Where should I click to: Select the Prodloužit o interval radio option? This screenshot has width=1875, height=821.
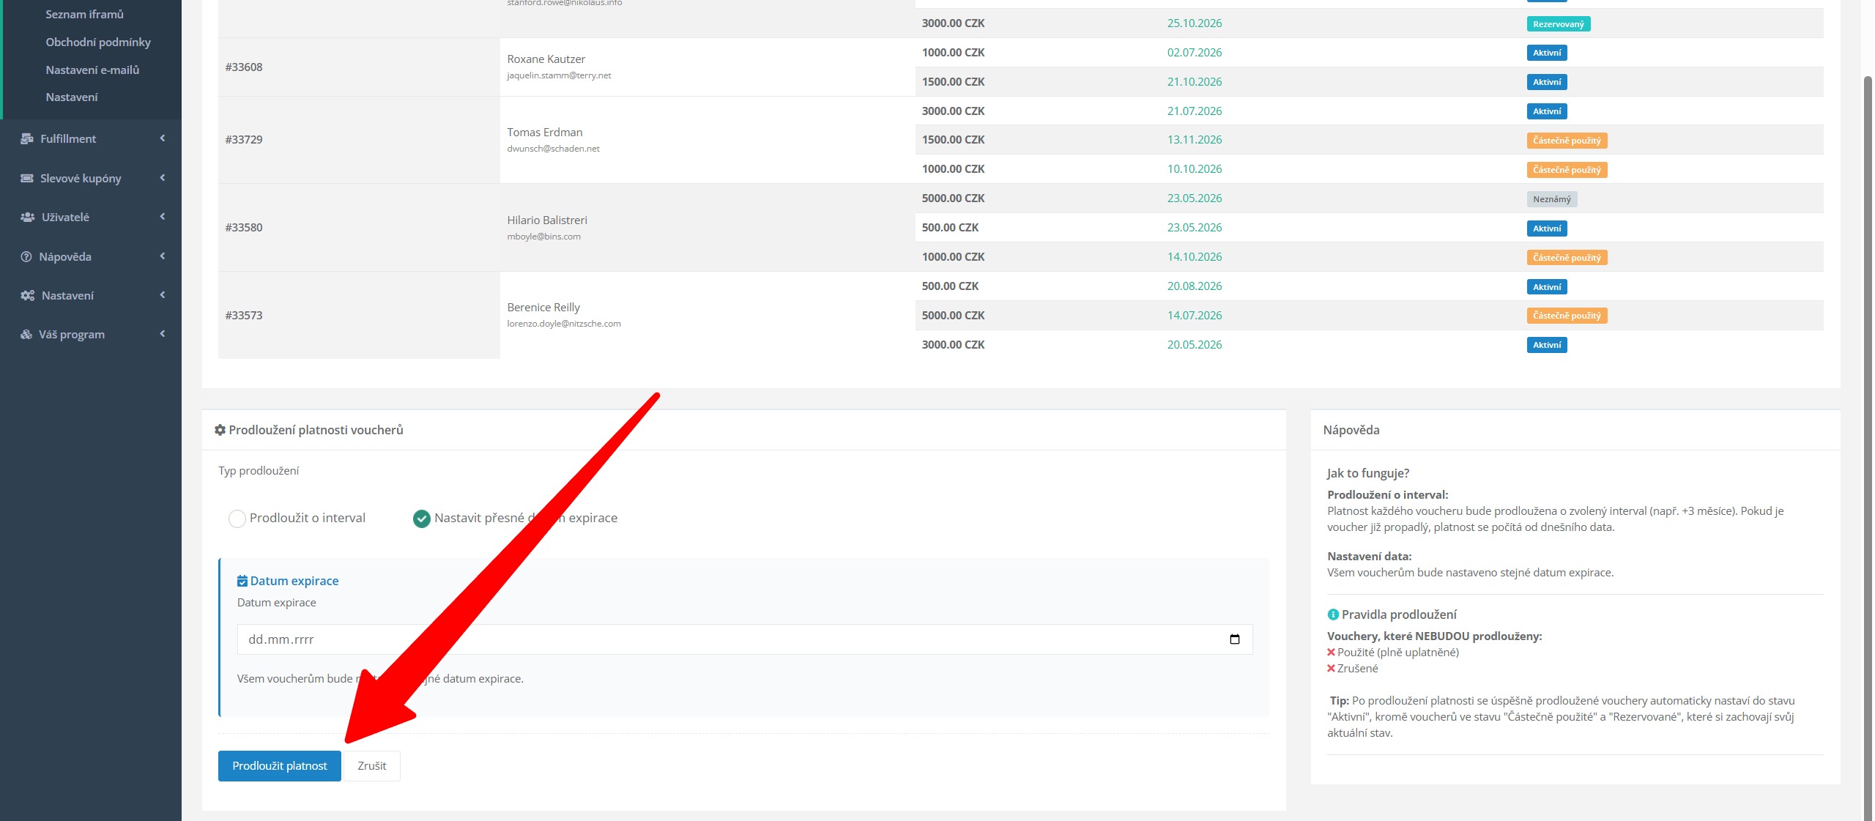coord(237,519)
